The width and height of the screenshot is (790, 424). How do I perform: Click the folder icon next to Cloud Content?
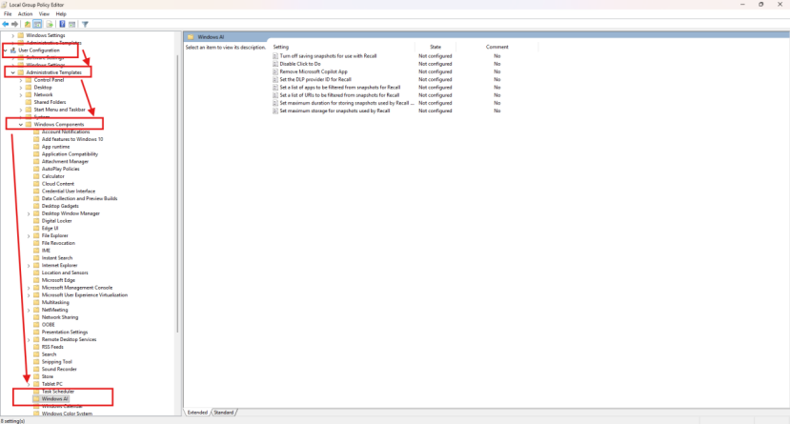[36, 184]
